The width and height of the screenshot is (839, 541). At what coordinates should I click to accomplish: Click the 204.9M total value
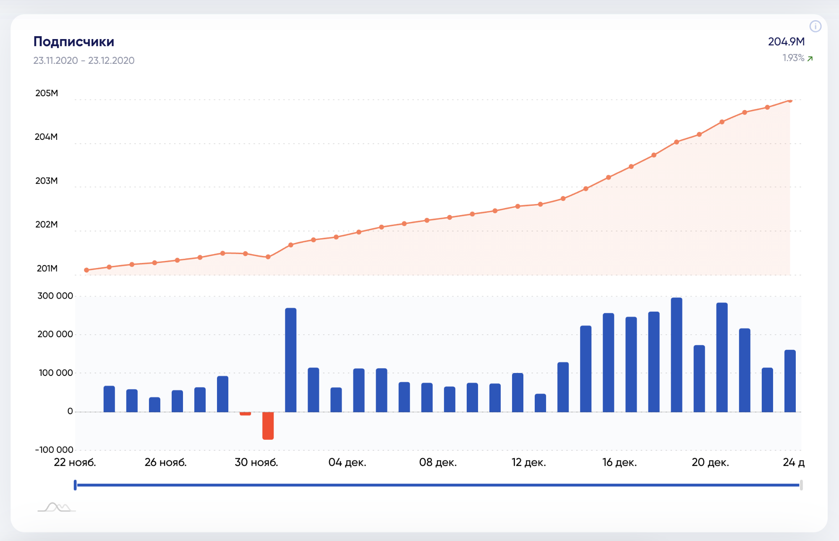click(786, 42)
